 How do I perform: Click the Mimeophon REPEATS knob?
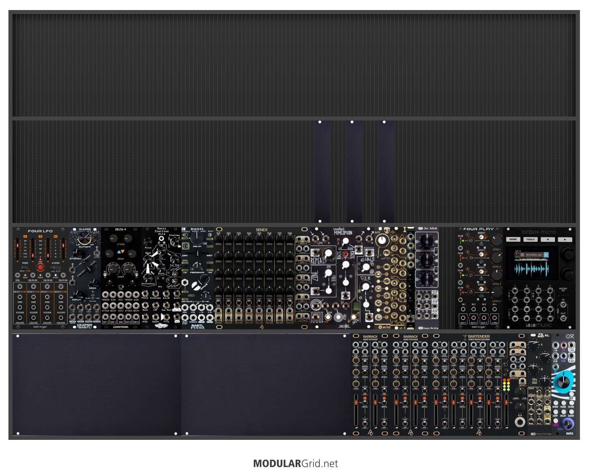(329, 253)
